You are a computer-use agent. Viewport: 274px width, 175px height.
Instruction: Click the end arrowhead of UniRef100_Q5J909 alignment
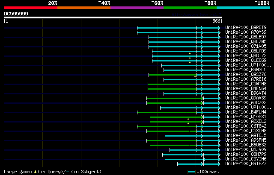[219, 150]
